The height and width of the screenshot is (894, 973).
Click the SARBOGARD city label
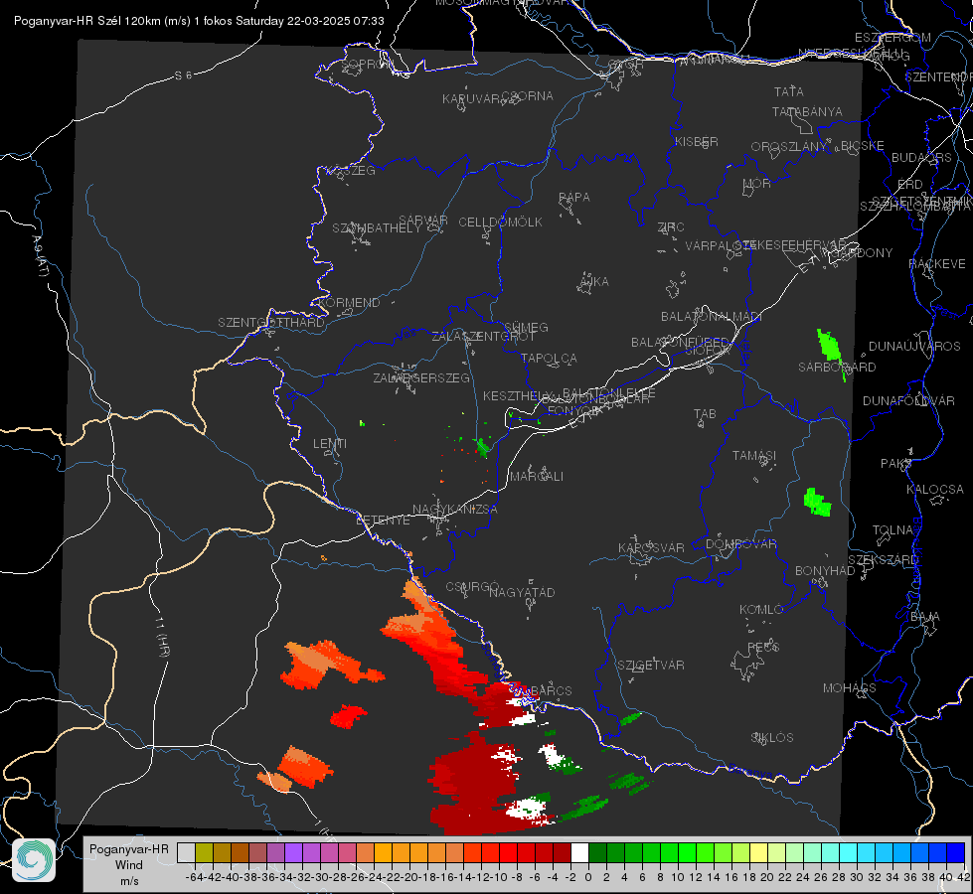click(837, 368)
